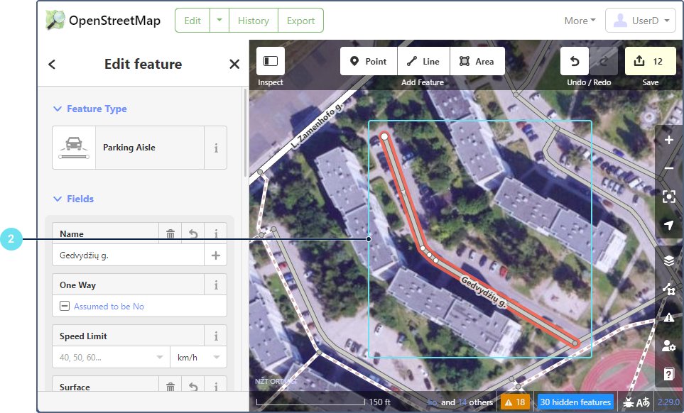Select the Add Area tool
684x413 pixels.
[x=476, y=62]
